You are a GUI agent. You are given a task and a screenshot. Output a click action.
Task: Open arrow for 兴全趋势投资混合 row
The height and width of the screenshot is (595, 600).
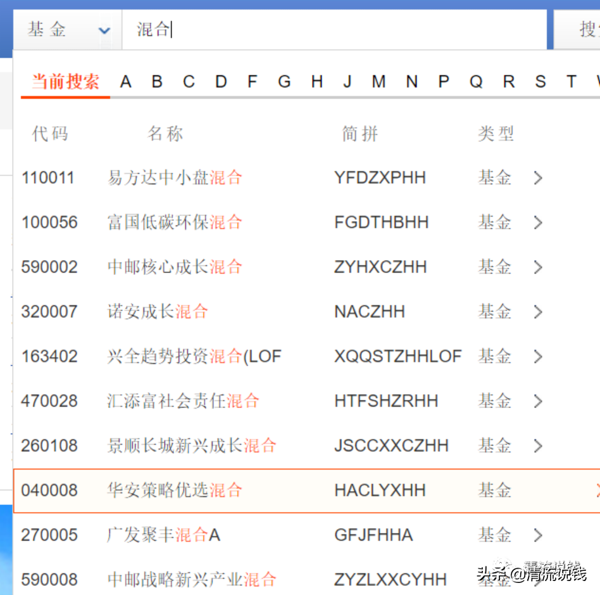(538, 356)
